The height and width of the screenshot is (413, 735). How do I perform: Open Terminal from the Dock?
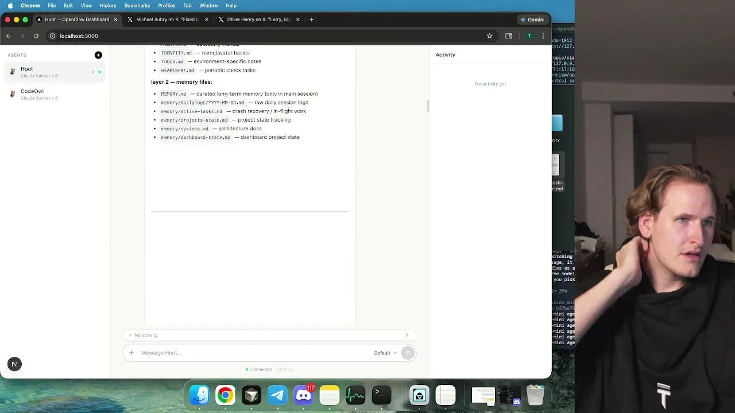(381, 395)
